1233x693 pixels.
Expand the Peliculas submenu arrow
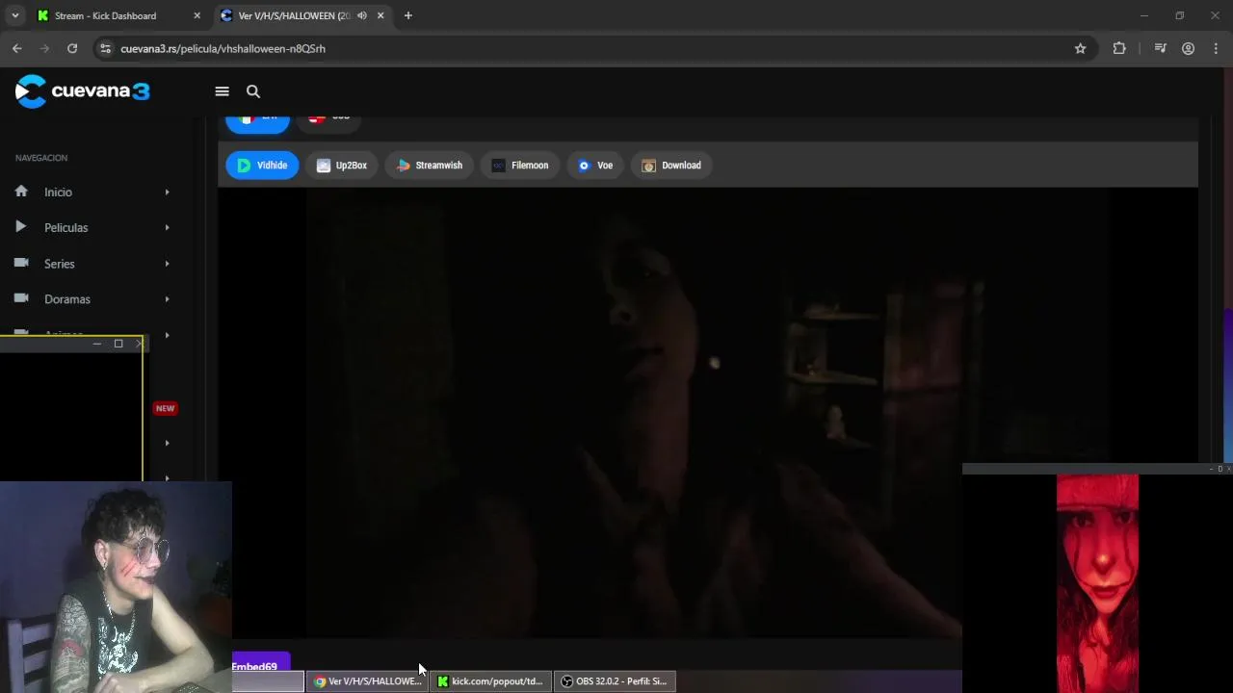[x=167, y=228]
